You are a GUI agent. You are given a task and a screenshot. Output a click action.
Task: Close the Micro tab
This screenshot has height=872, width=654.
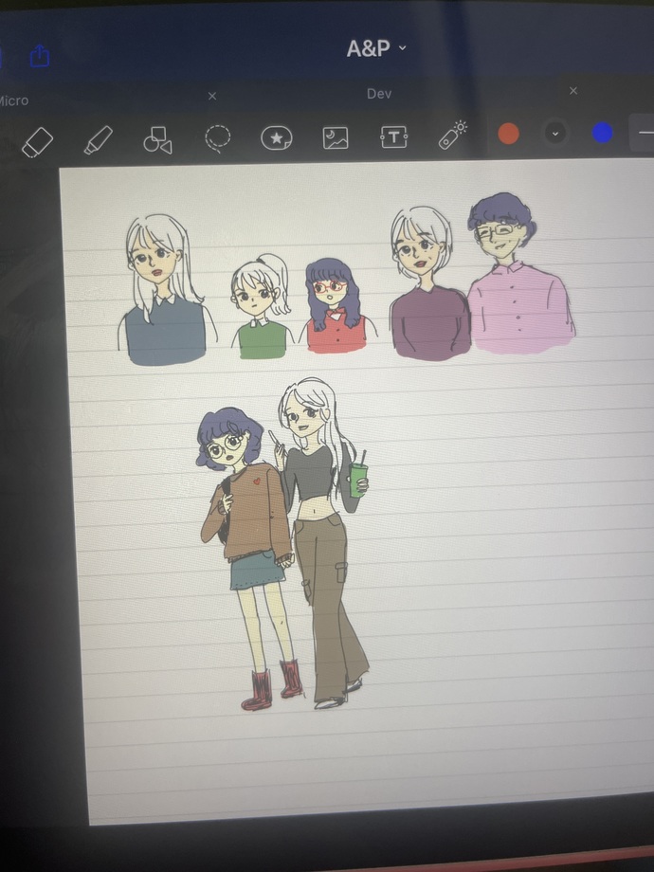[212, 97]
